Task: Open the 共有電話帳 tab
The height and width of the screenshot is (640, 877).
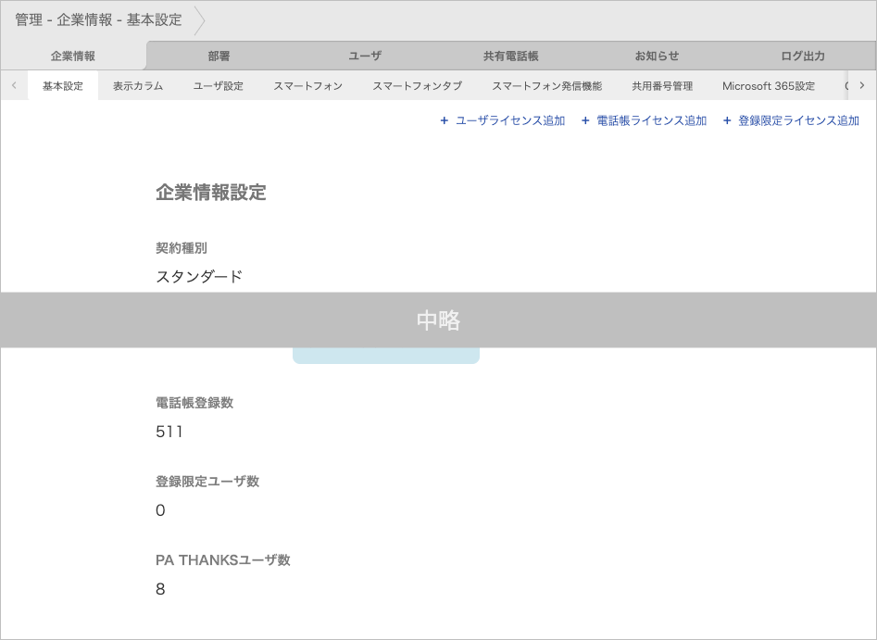Action: [510, 56]
